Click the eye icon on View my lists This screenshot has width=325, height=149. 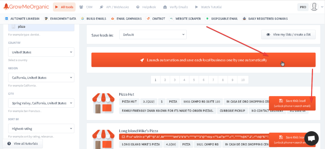click(268, 35)
